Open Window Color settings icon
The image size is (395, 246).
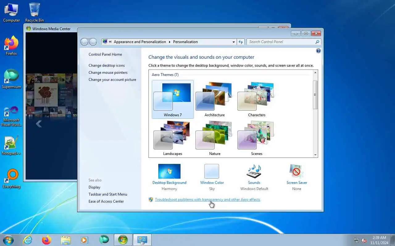point(212,171)
